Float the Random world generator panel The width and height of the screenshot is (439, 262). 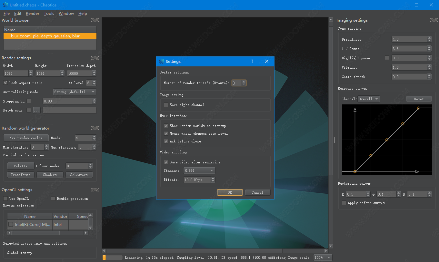(x=93, y=128)
